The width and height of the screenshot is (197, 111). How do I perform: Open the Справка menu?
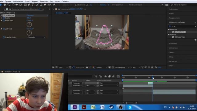point(65,1)
